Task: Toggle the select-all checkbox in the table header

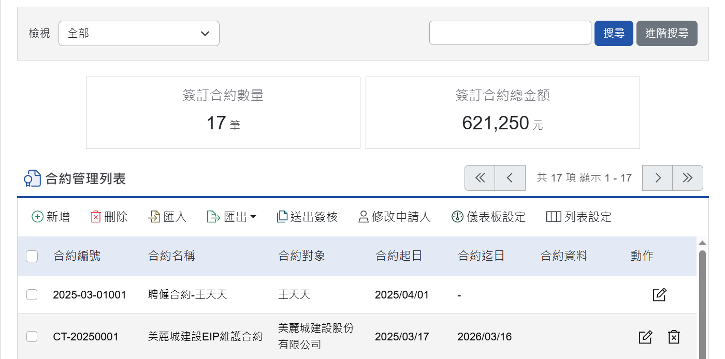Action: coord(32,256)
